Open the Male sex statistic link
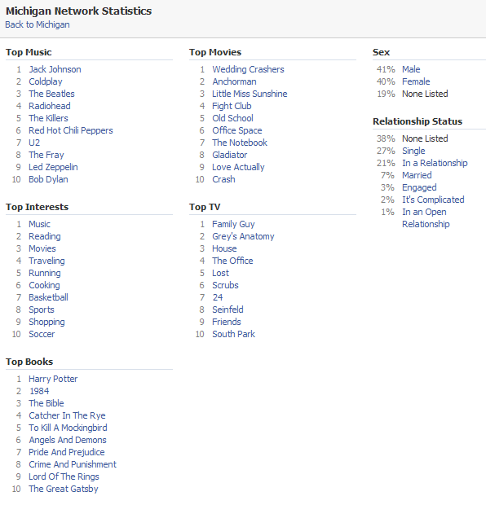The width and height of the screenshot is (486, 505). click(x=411, y=69)
